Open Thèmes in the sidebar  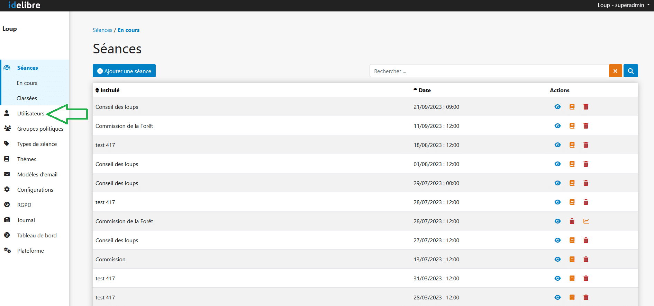click(27, 159)
